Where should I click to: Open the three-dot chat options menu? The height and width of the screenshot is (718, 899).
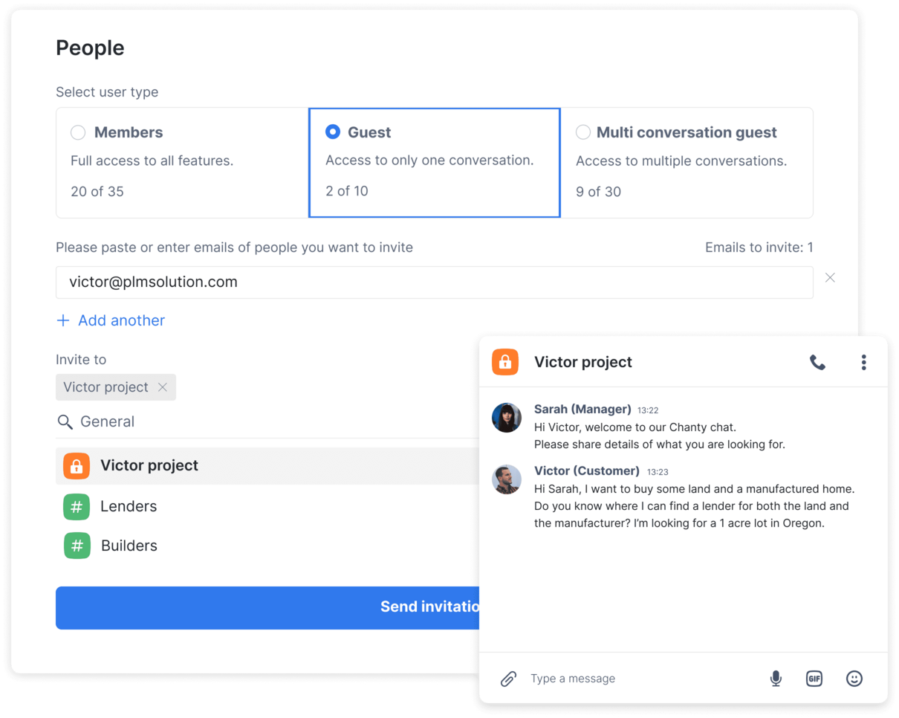coord(863,363)
